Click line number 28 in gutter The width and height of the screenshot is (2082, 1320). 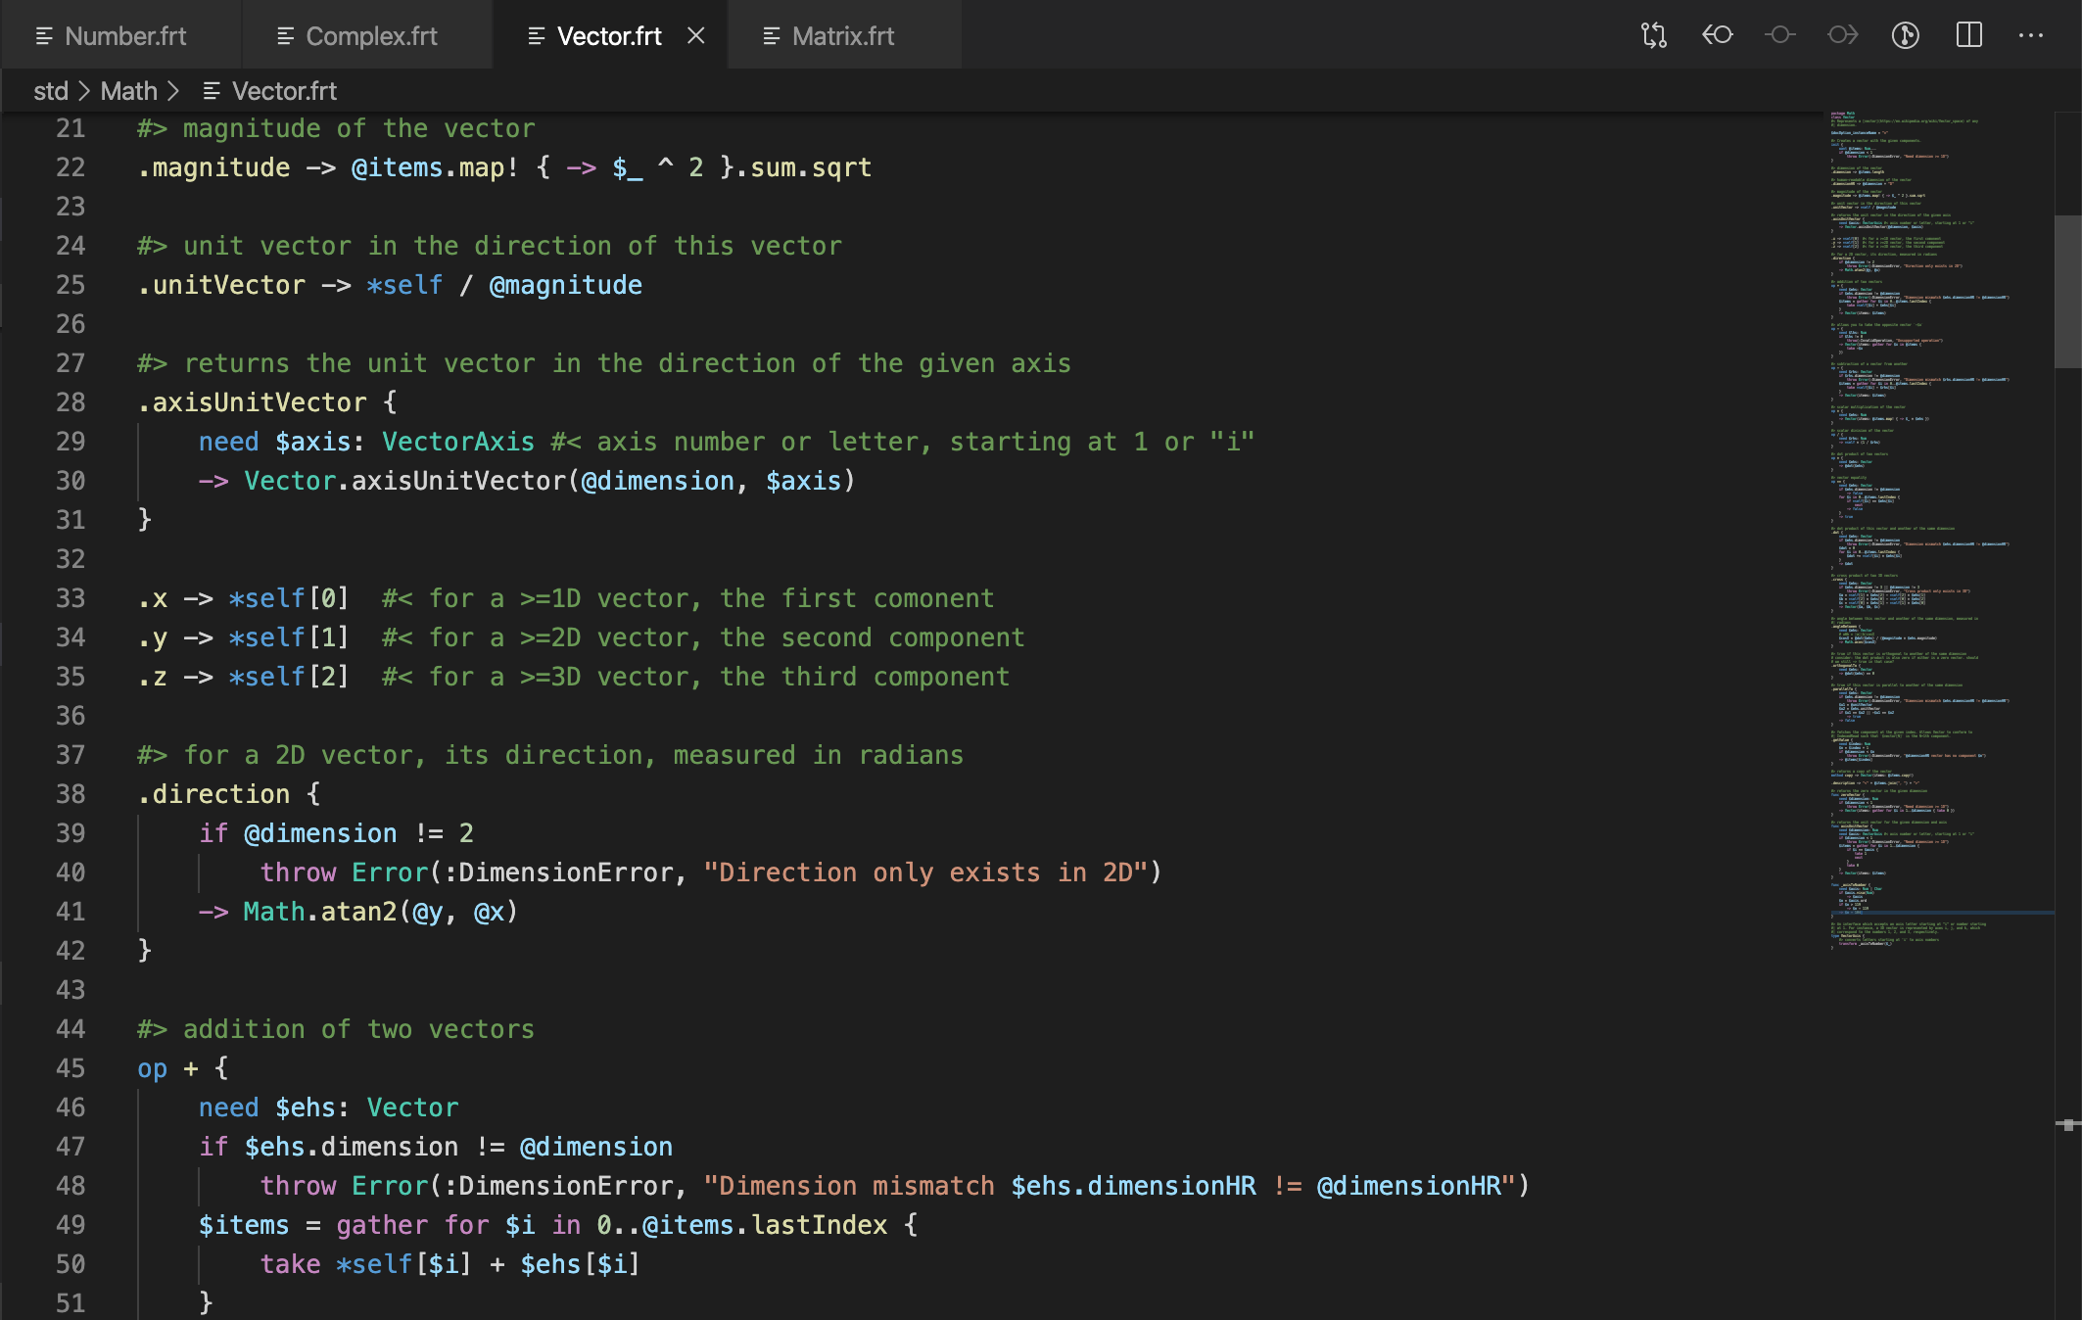tap(71, 402)
